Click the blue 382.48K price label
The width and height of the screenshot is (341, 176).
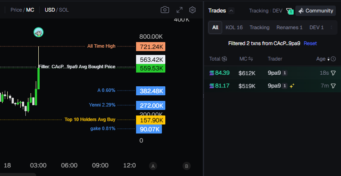(x=151, y=91)
